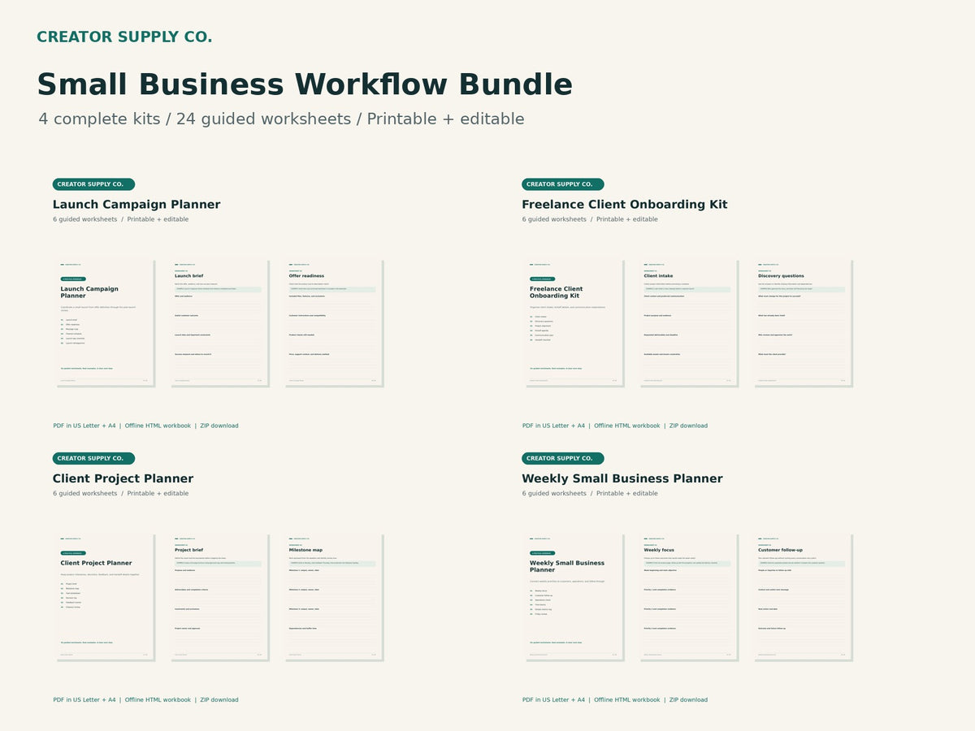This screenshot has height=731, width=975.
Task: Click 'Offline HTML workbook' below Launch Campaign thumbnails
Action: coord(158,426)
